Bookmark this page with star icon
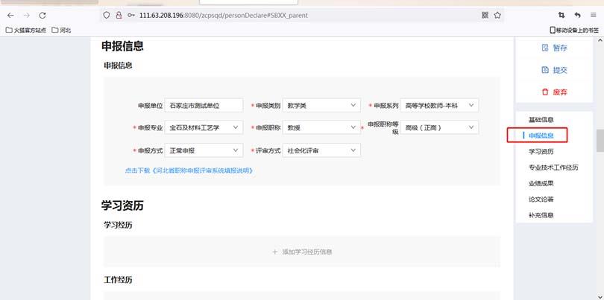 pos(497,15)
